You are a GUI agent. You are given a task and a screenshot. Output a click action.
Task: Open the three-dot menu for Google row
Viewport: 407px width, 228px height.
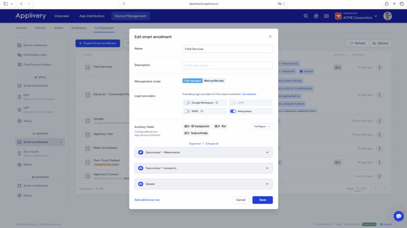[x=380, y=121]
